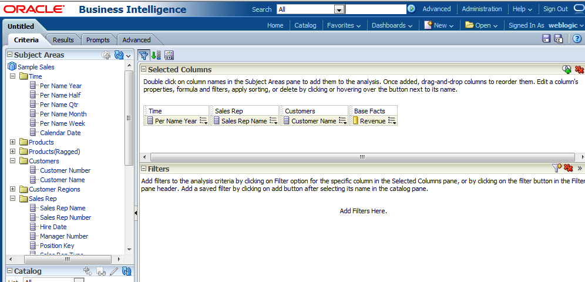Click the left pane collapse splitter arrow

click(x=136, y=213)
